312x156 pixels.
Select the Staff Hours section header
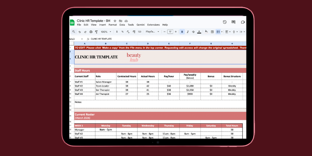(160, 71)
